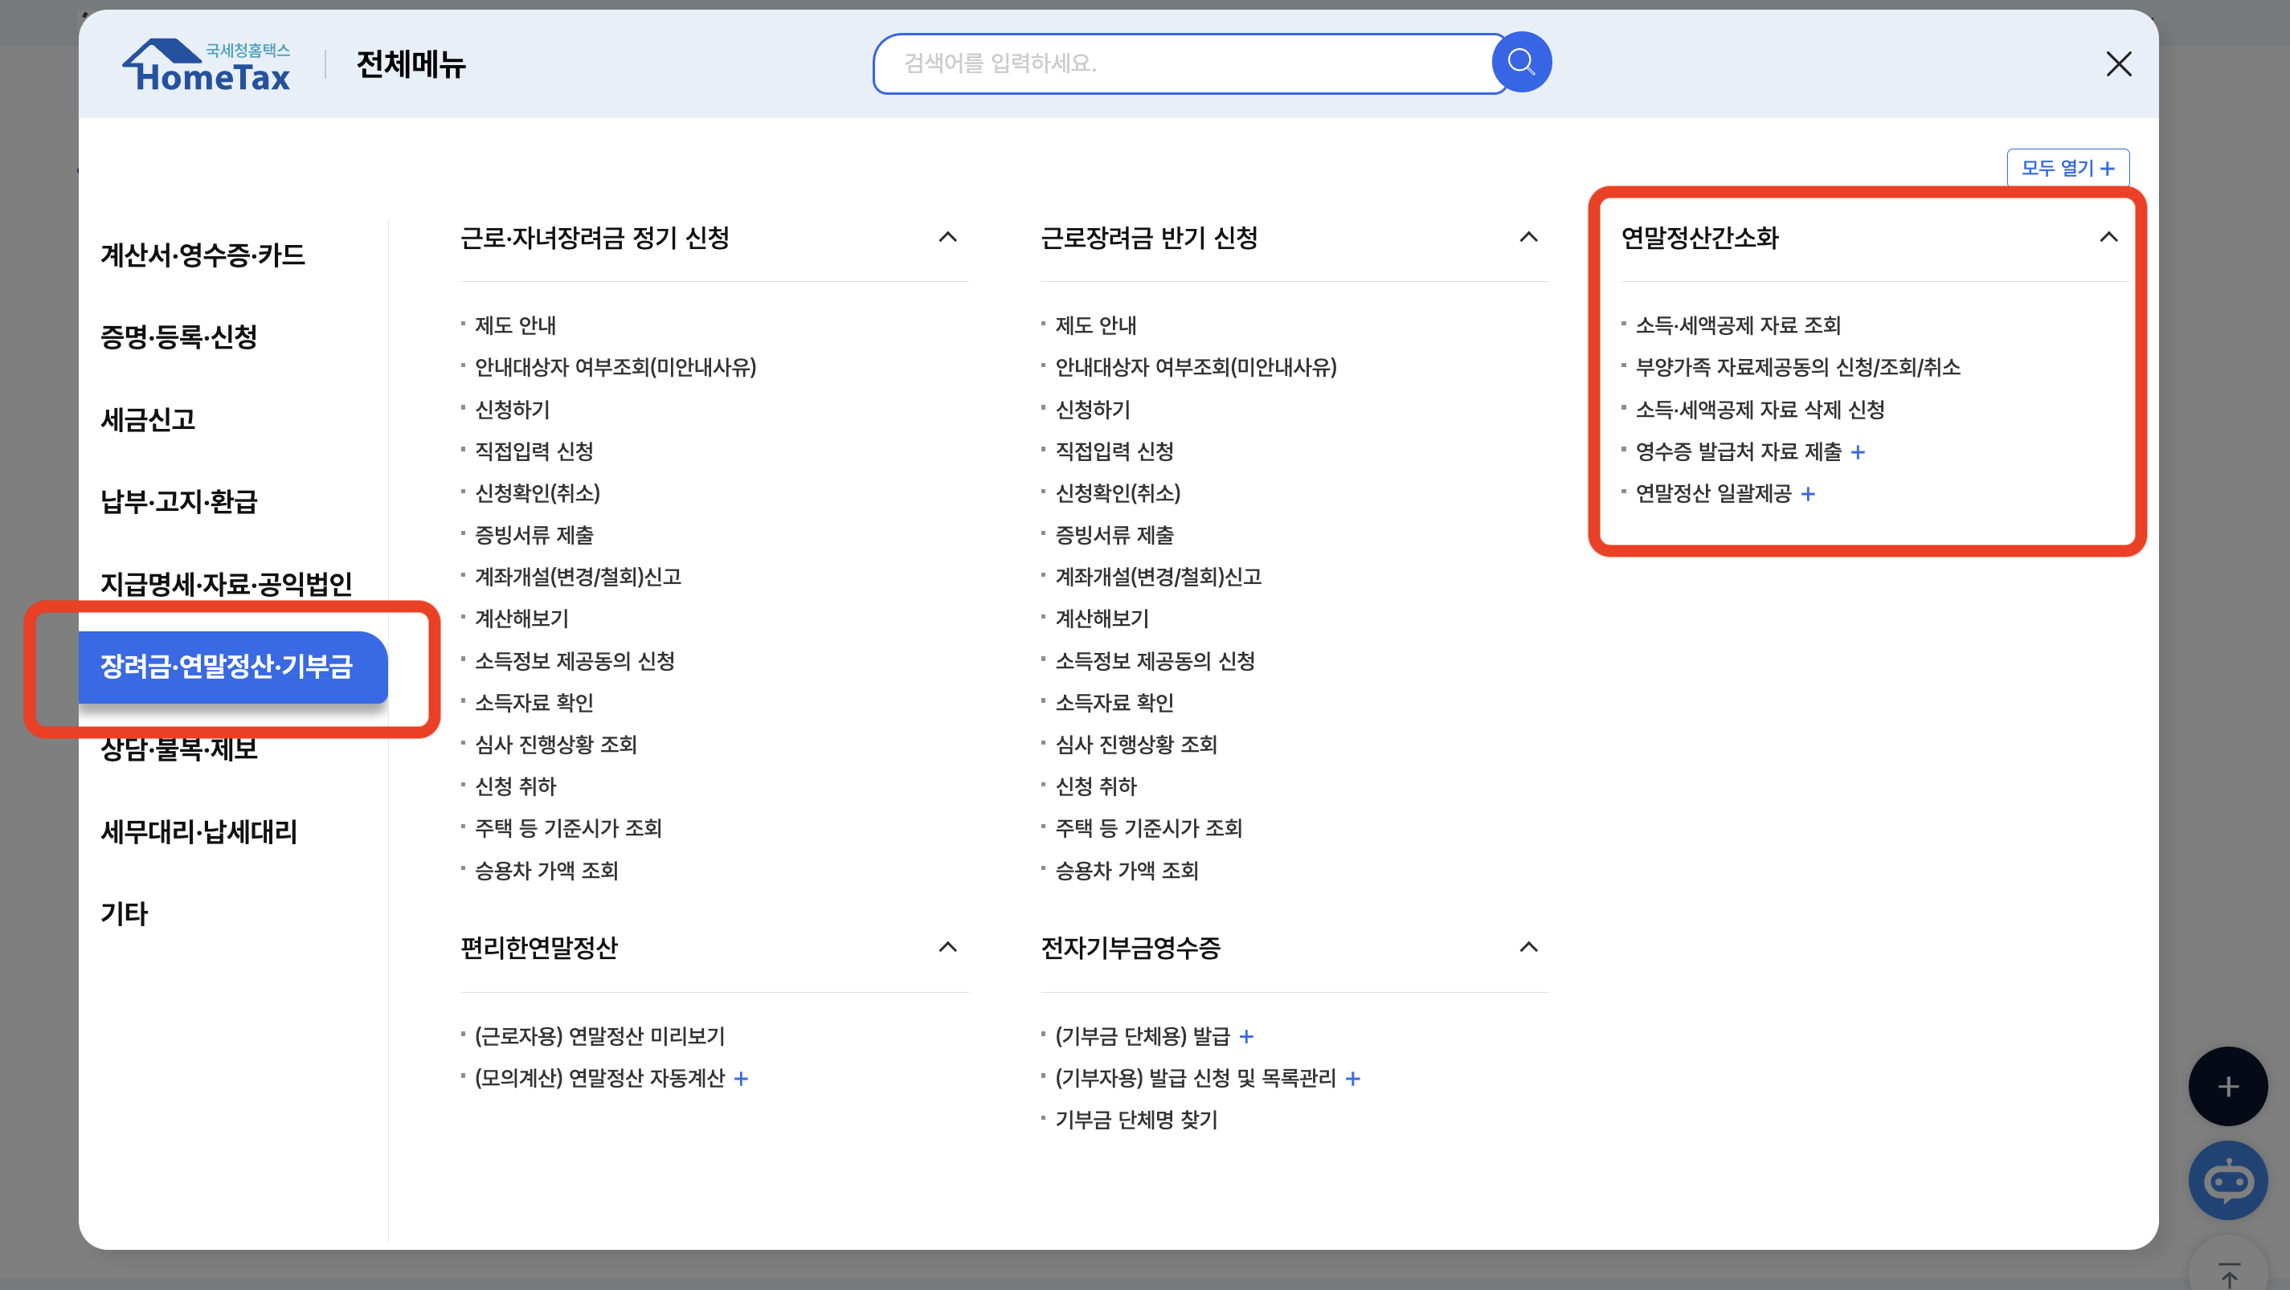Image resolution: width=2290 pixels, height=1290 pixels.
Task: Click the HomeTax logo
Action: click(x=208, y=66)
